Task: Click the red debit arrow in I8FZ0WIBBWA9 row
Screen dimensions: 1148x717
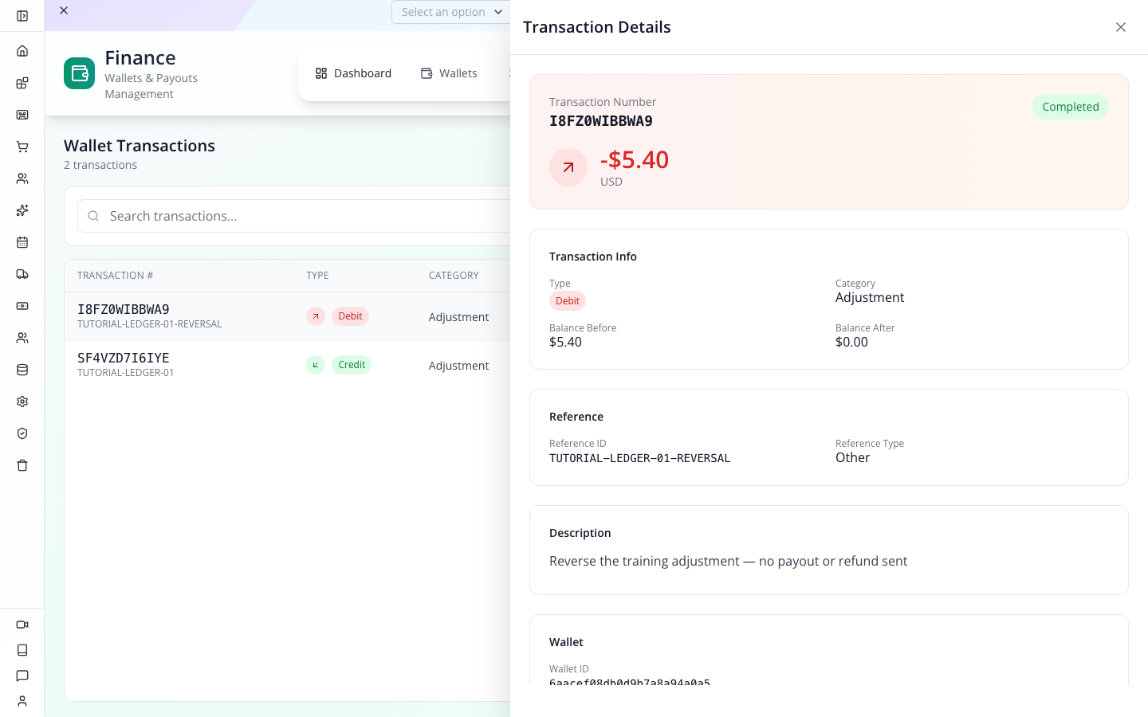Action: tap(316, 316)
